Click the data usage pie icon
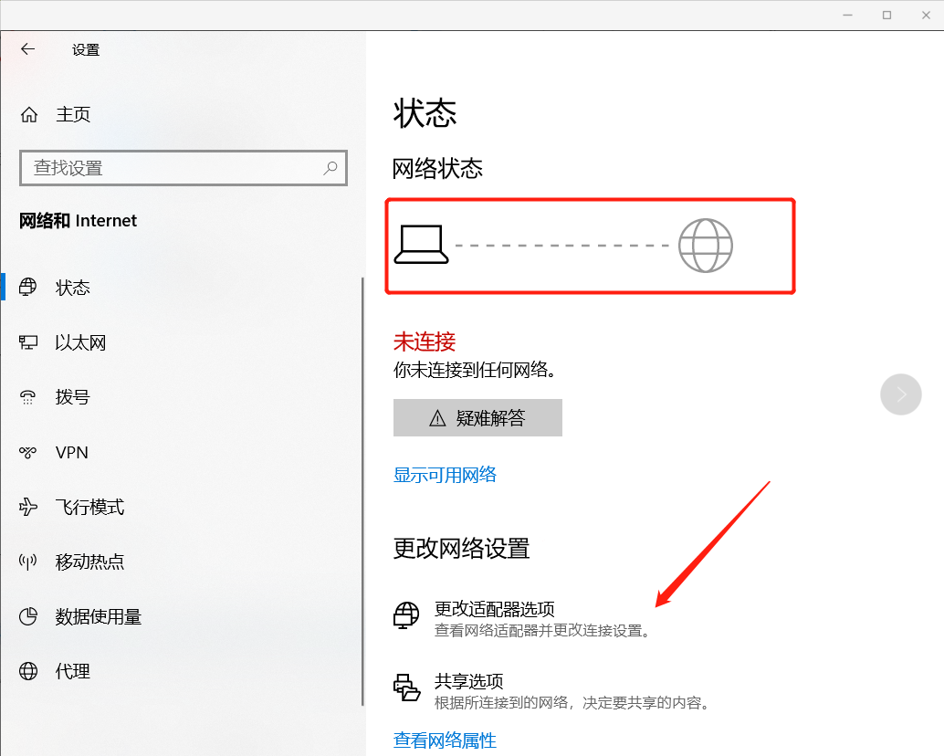Screen dimensions: 944x756 coord(27,616)
